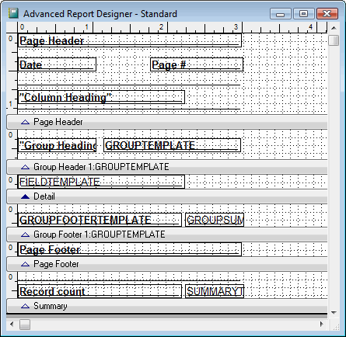Select the GROUPTEMPLATE field in group header
Image resolution: width=346 pixels, height=337 pixels.
[x=172, y=145]
